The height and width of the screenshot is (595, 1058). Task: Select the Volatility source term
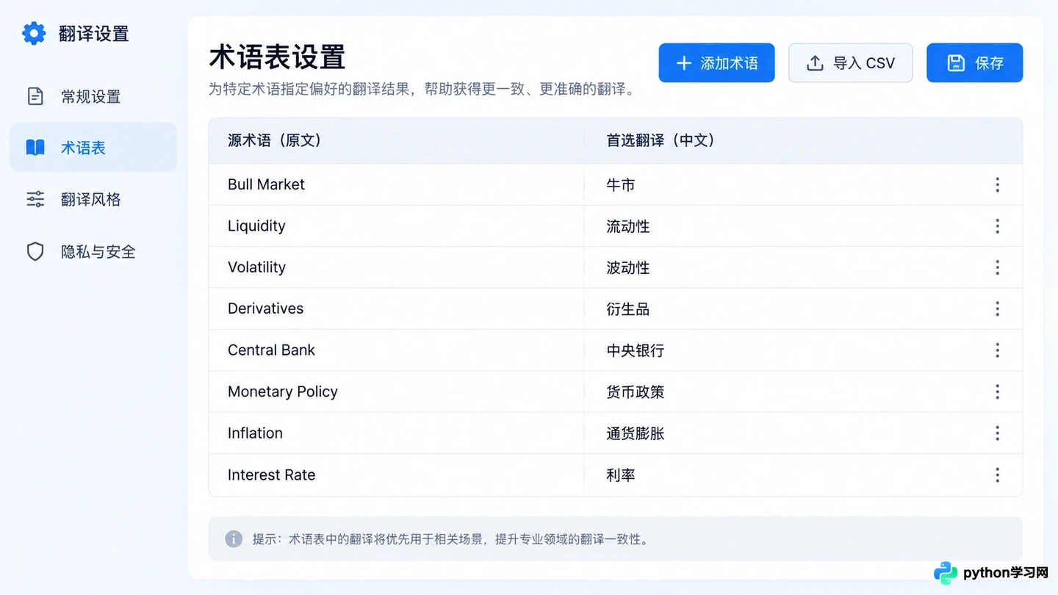click(256, 267)
